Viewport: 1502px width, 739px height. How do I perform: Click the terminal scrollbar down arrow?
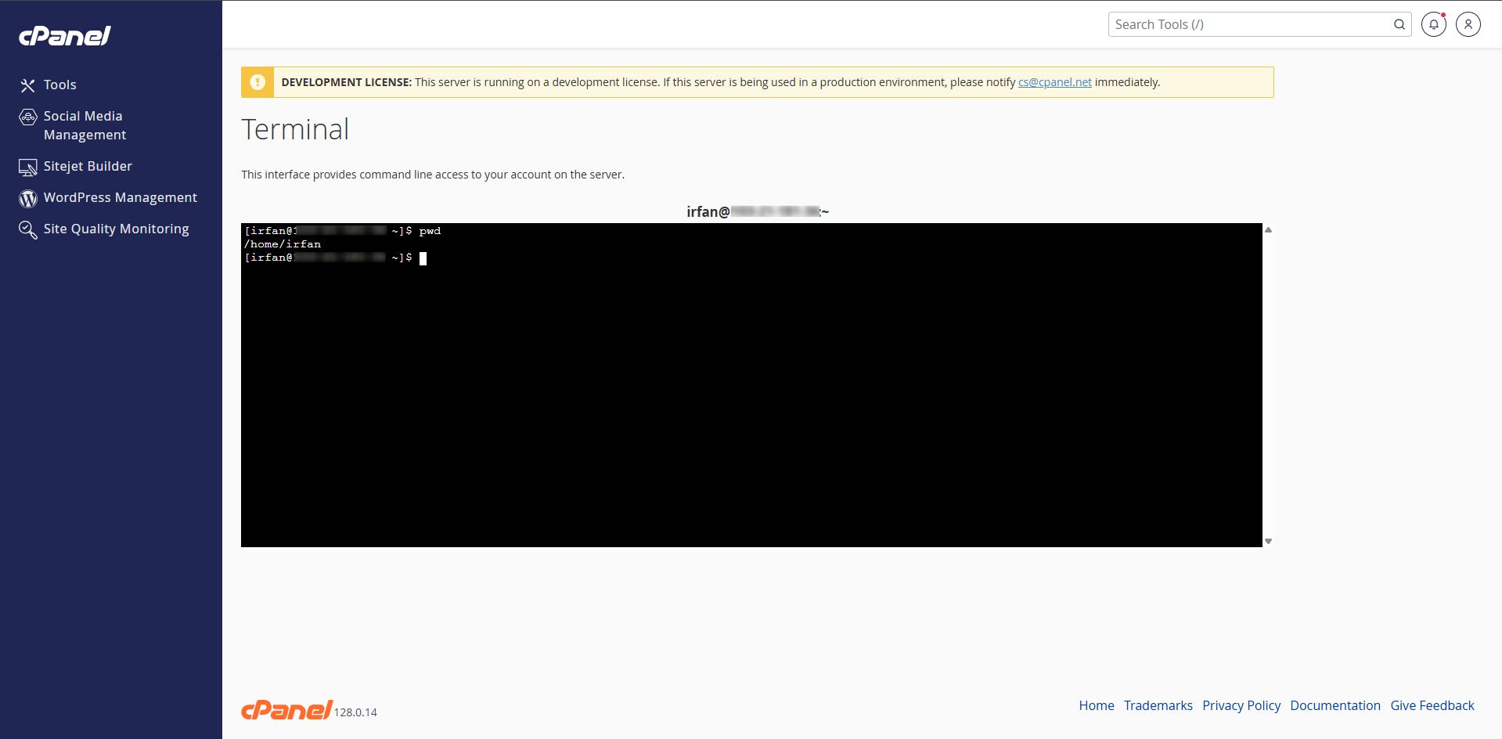1268,541
